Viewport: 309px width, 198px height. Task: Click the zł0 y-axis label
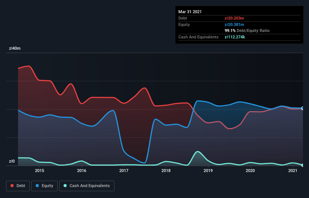pyautogui.click(x=12, y=161)
